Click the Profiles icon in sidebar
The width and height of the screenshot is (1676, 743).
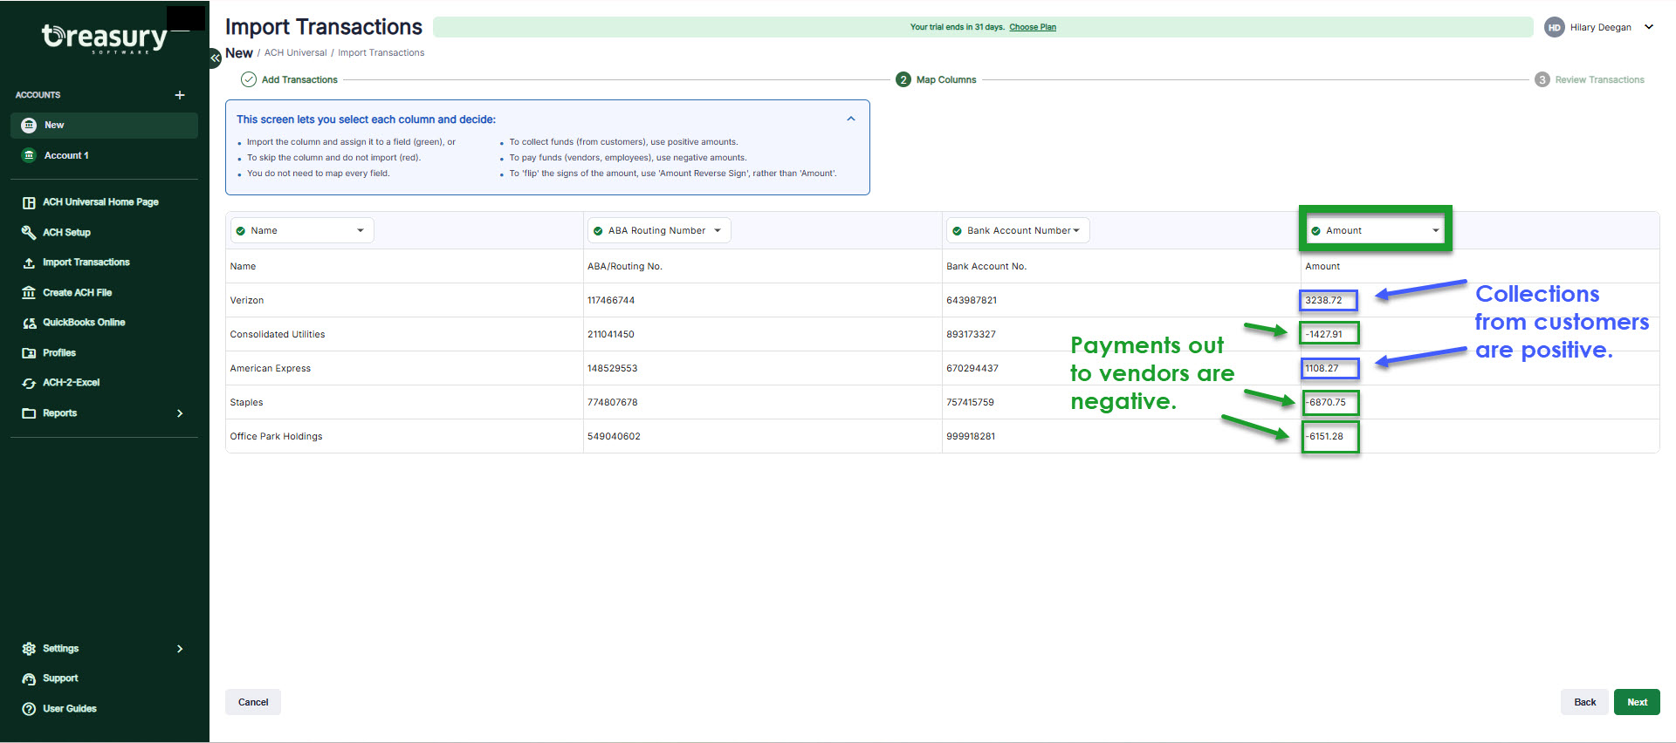(29, 353)
